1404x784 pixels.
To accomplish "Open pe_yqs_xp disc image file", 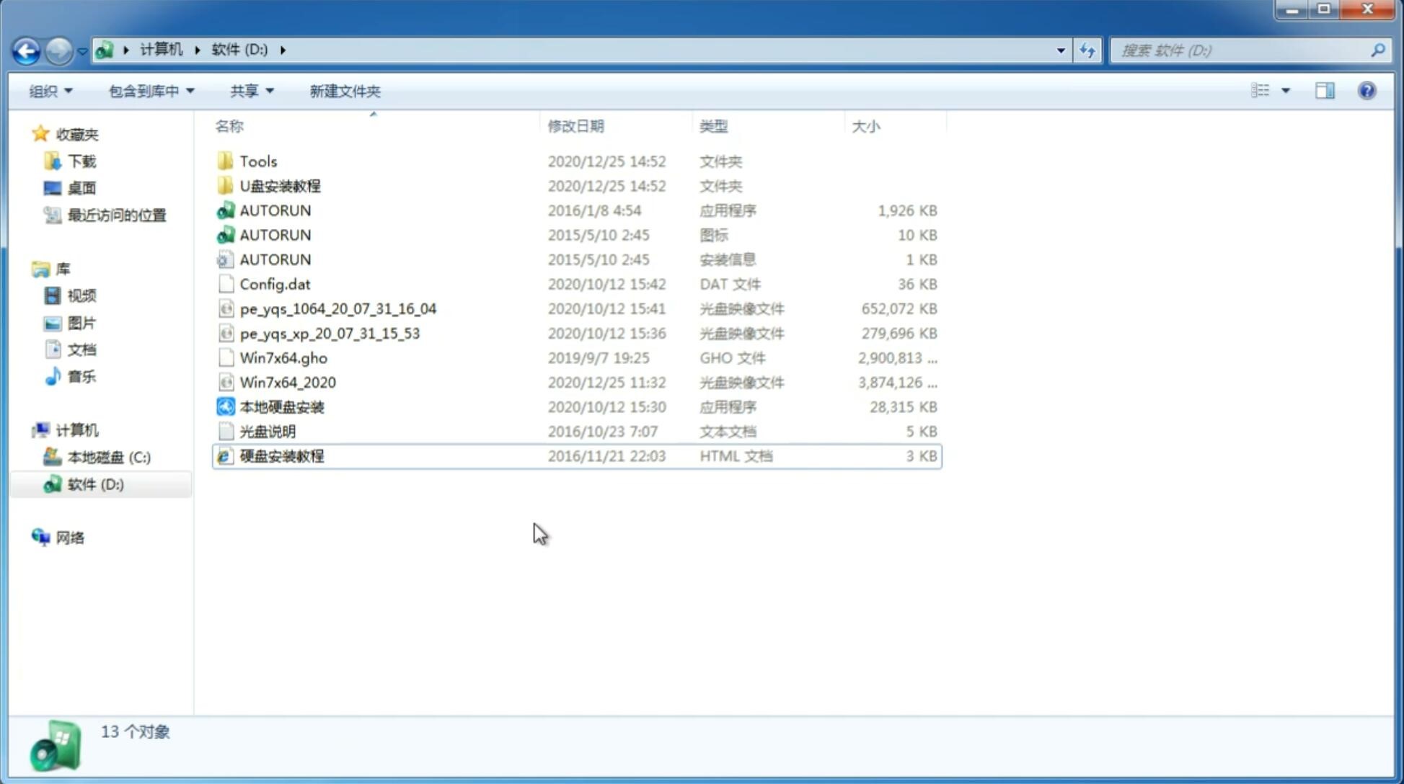I will (x=329, y=332).
